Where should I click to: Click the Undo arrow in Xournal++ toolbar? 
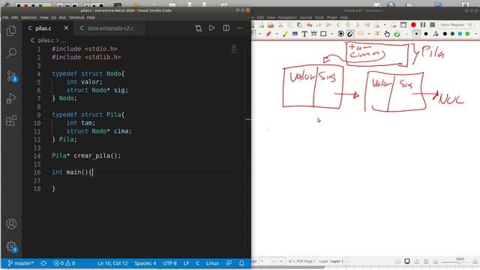[310, 25]
